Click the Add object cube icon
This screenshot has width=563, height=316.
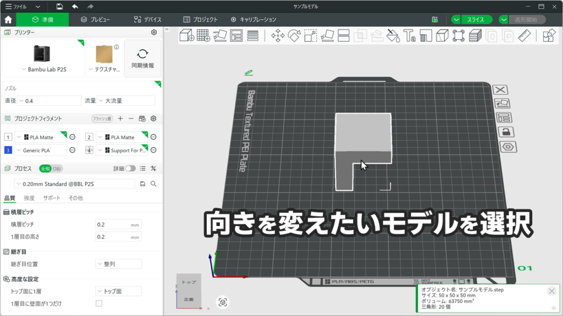[186, 36]
